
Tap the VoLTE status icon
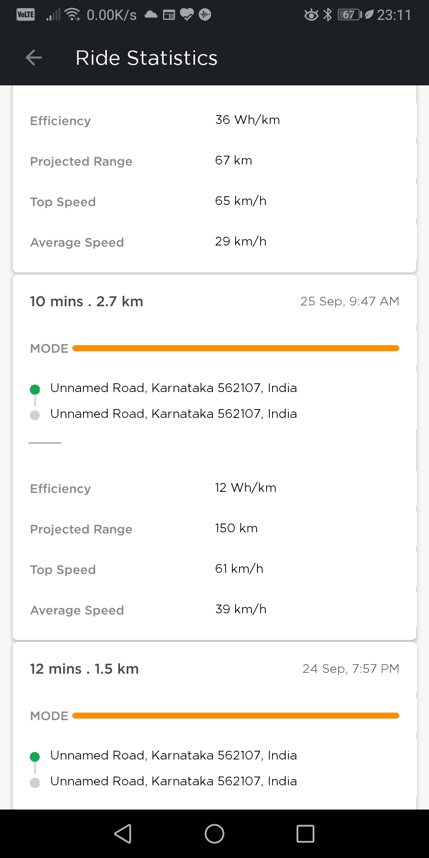(x=26, y=15)
